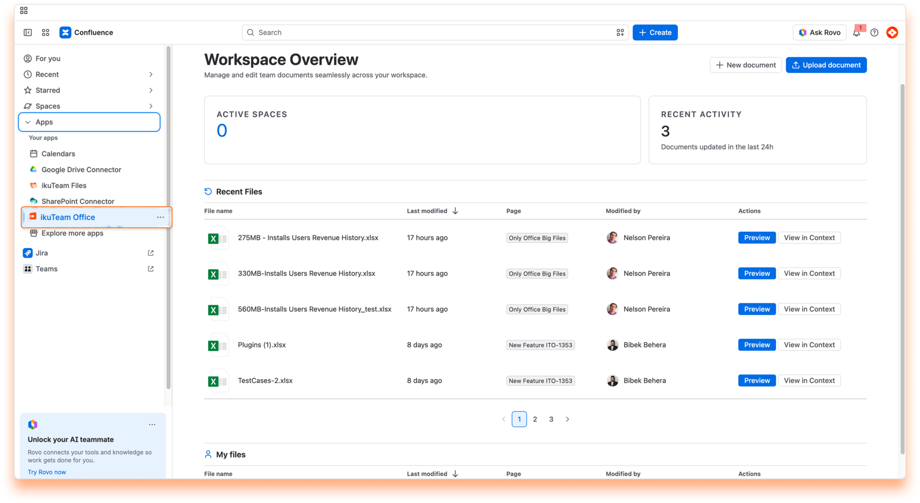Preview 330MB-Installs Users Revenue History.xlsx
This screenshot has height=503, width=920.
coord(756,273)
